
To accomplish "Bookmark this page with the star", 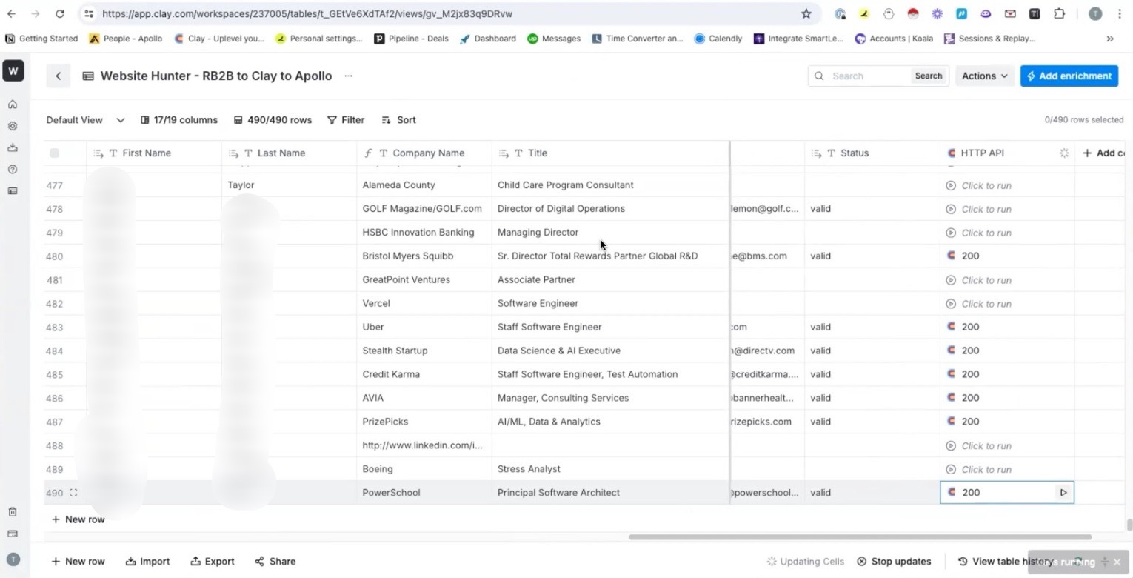I will tap(806, 13).
